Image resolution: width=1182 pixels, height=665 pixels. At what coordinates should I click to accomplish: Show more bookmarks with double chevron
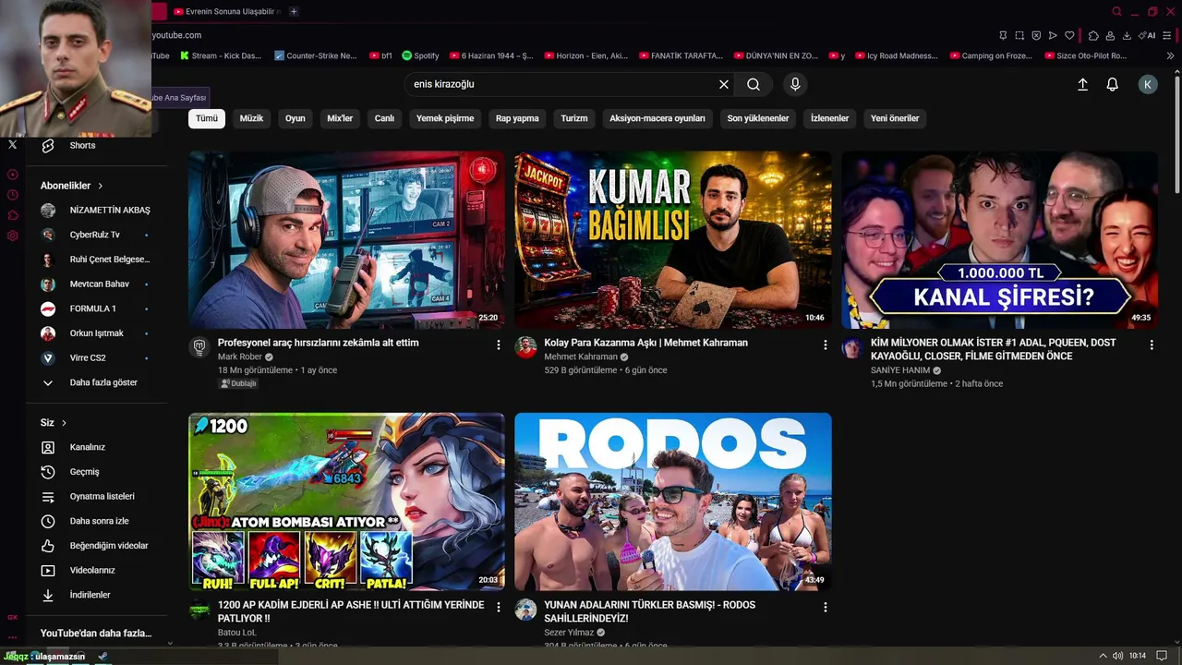tap(1171, 55)
